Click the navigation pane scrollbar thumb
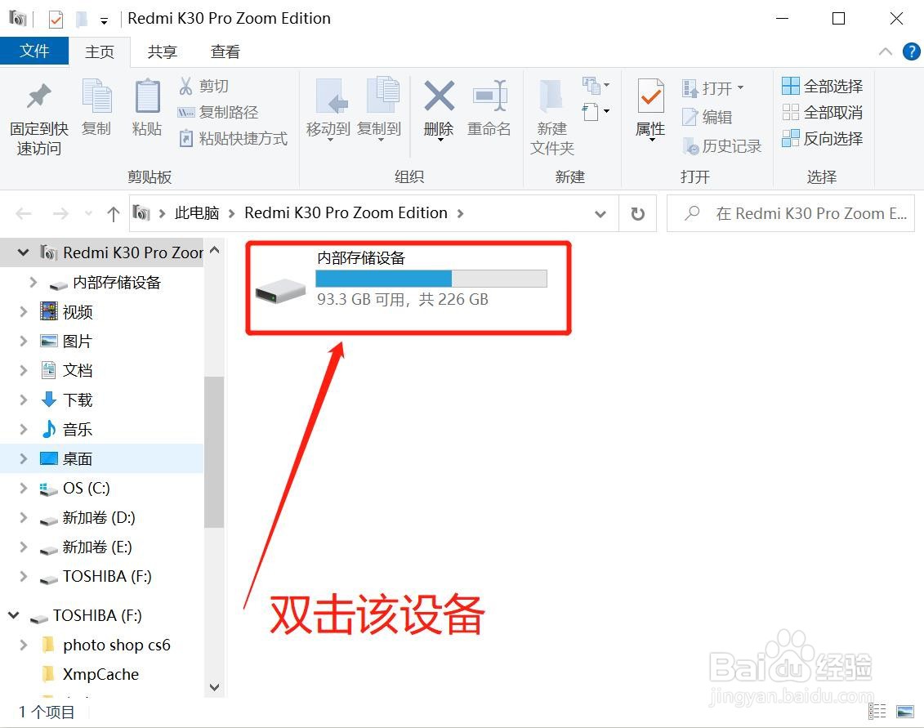This screenshot has width=924, height=728. coord(215,452)
